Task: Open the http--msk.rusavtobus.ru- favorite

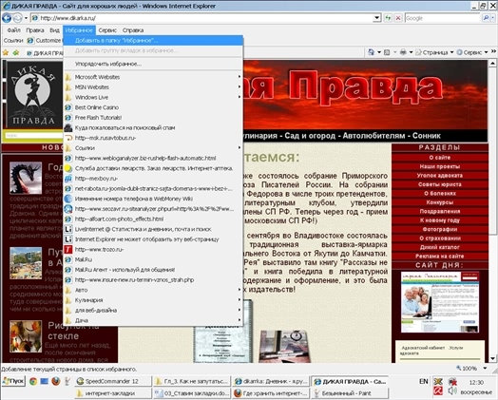Action: tap(153, 138)
